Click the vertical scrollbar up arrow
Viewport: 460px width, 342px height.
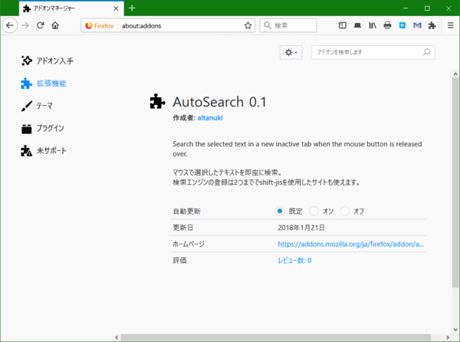[455, 74]
